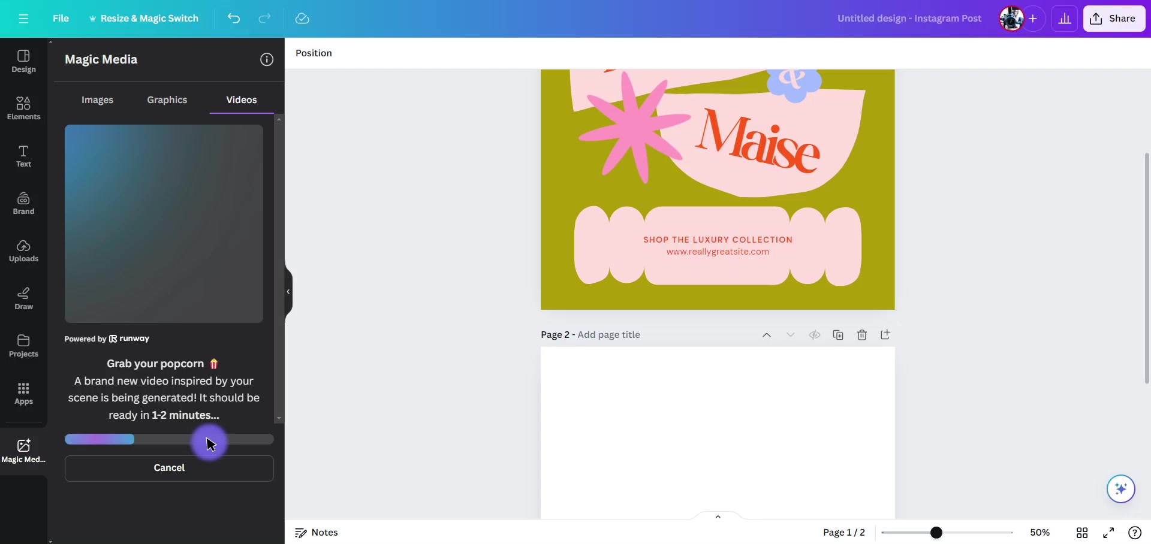This screenshot has height=544, width=1151.
Task: Open the Insights chart icon
Action: click(1065, 19)
